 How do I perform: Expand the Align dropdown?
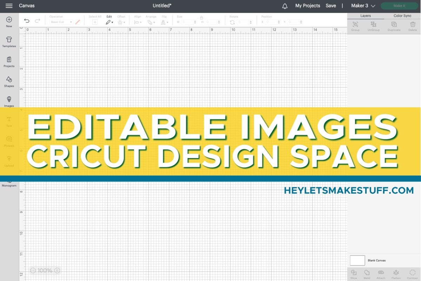(138, 22)
